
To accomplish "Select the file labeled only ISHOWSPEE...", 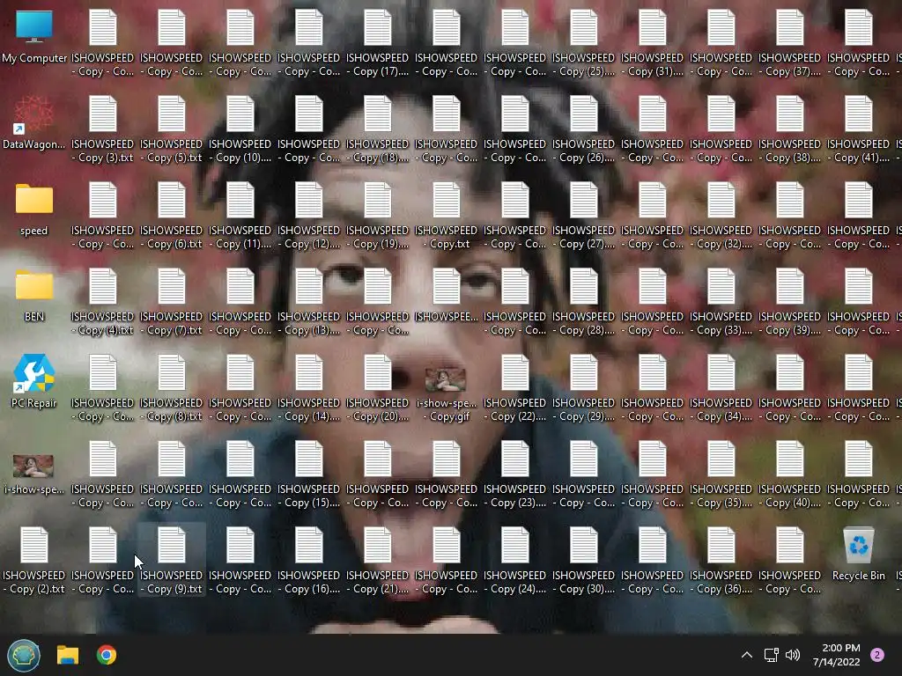I will coord(447,296).
